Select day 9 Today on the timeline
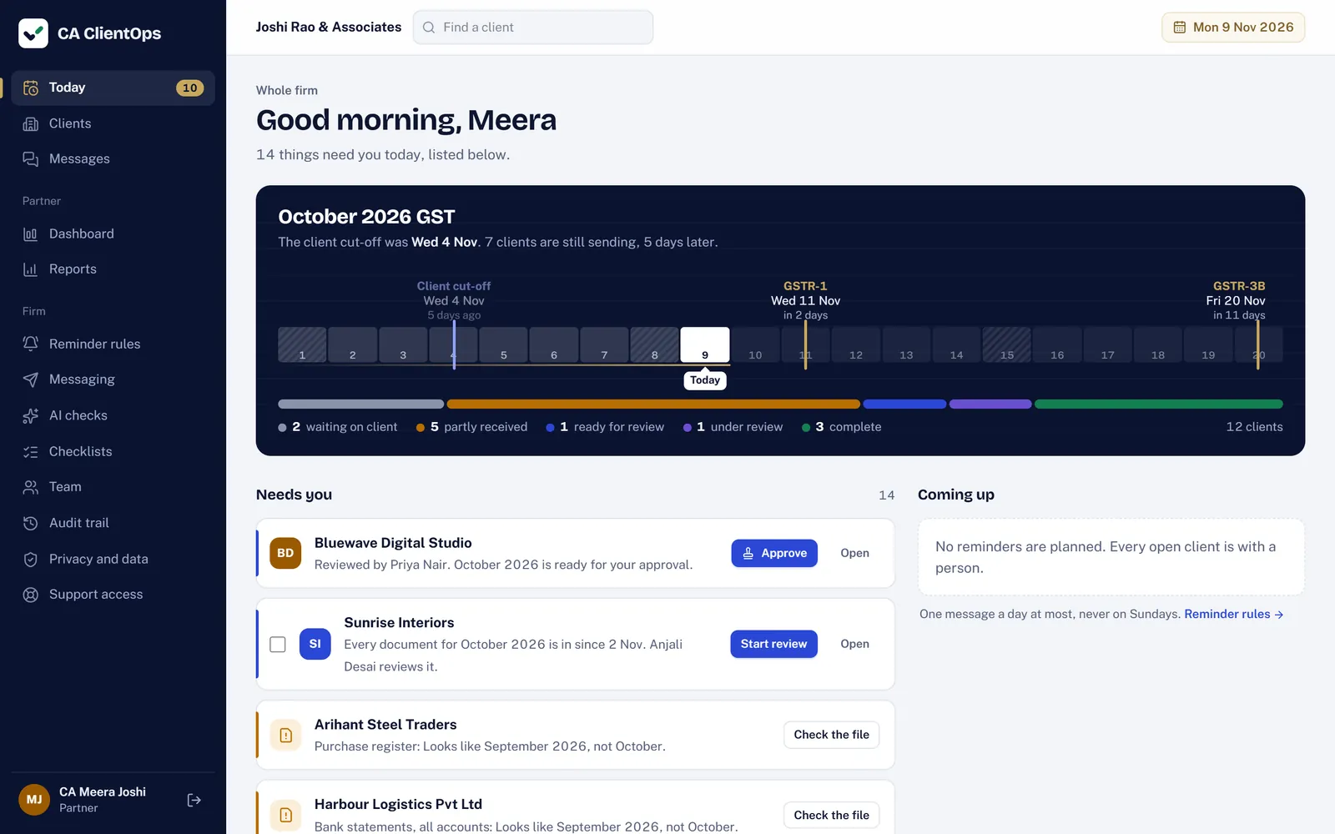Image resolution: width=1335 pixels, height=834 pixels. [705, 344]
